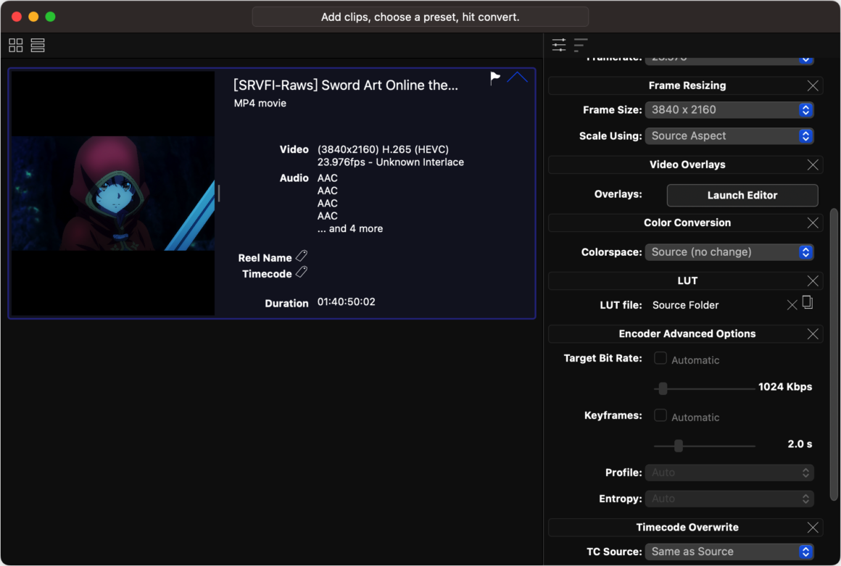841x566 pixels.
Task: Click the Source Folder LUT file text
Action: 685,306
